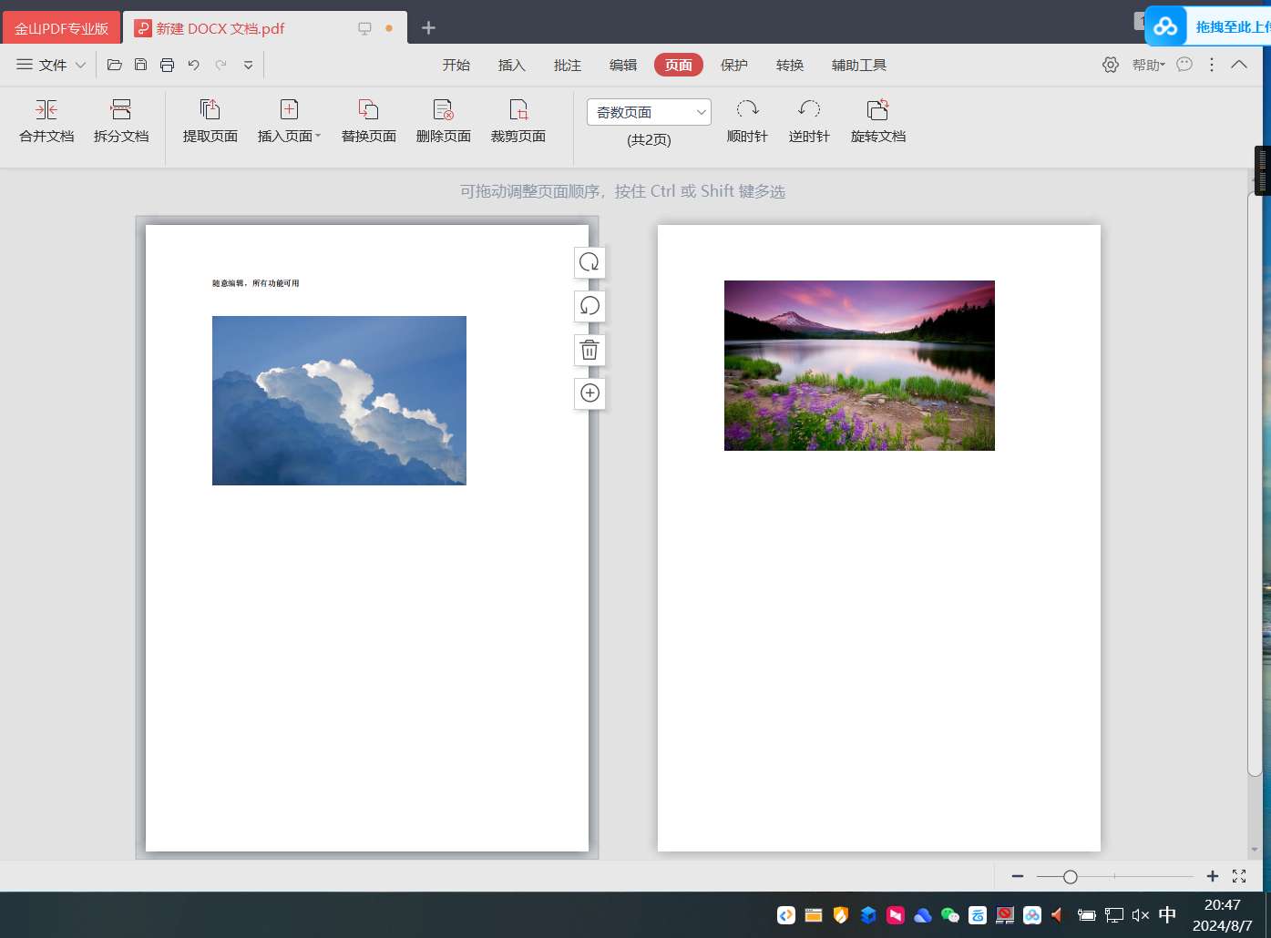
Task: Expand the Insert Page (插入页面) dropdown
Action: (317, 137)
